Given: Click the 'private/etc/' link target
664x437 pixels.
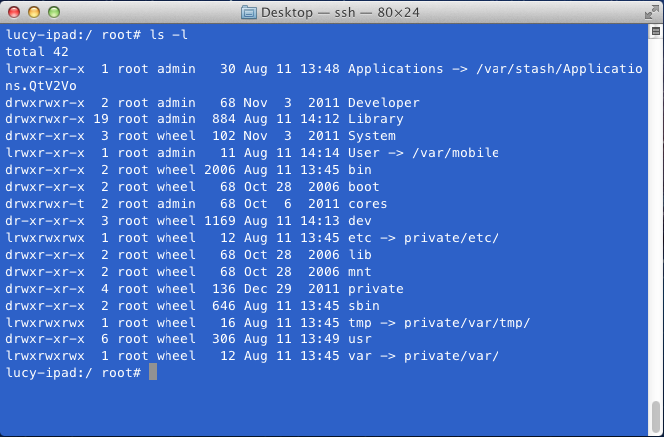Looking at the screenshot, I should coord(451,238).
